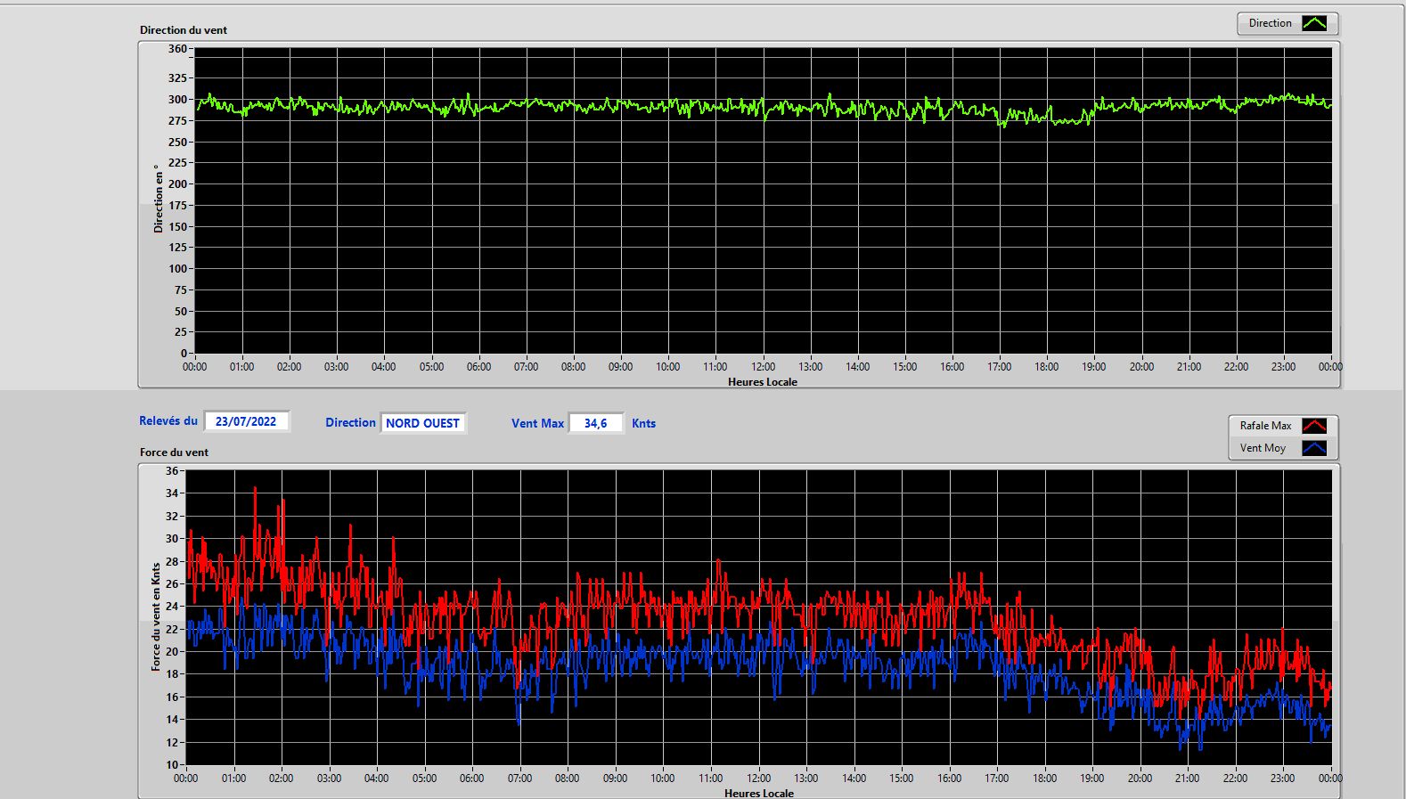1406x799 pixels.
Task: Click the 10 tick on force axis
Action: (172, 765)
